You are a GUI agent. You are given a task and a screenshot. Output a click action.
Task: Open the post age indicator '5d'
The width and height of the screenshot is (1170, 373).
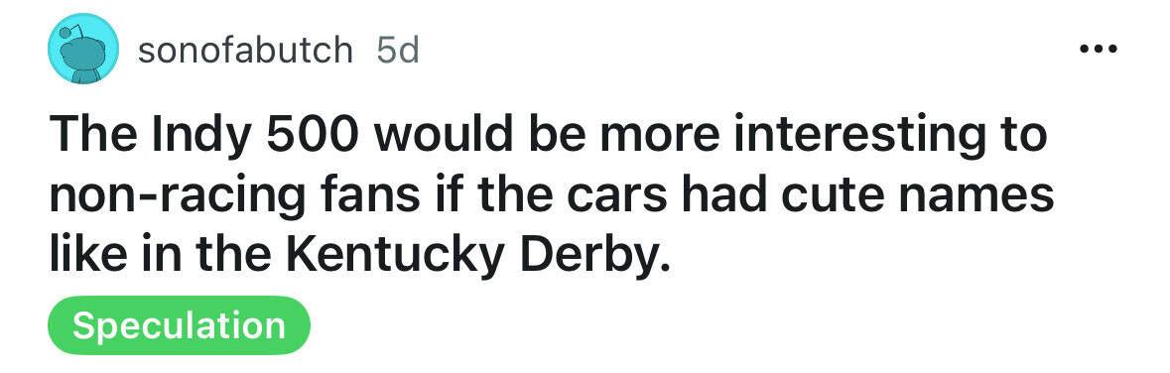click(x=398, y=50)
